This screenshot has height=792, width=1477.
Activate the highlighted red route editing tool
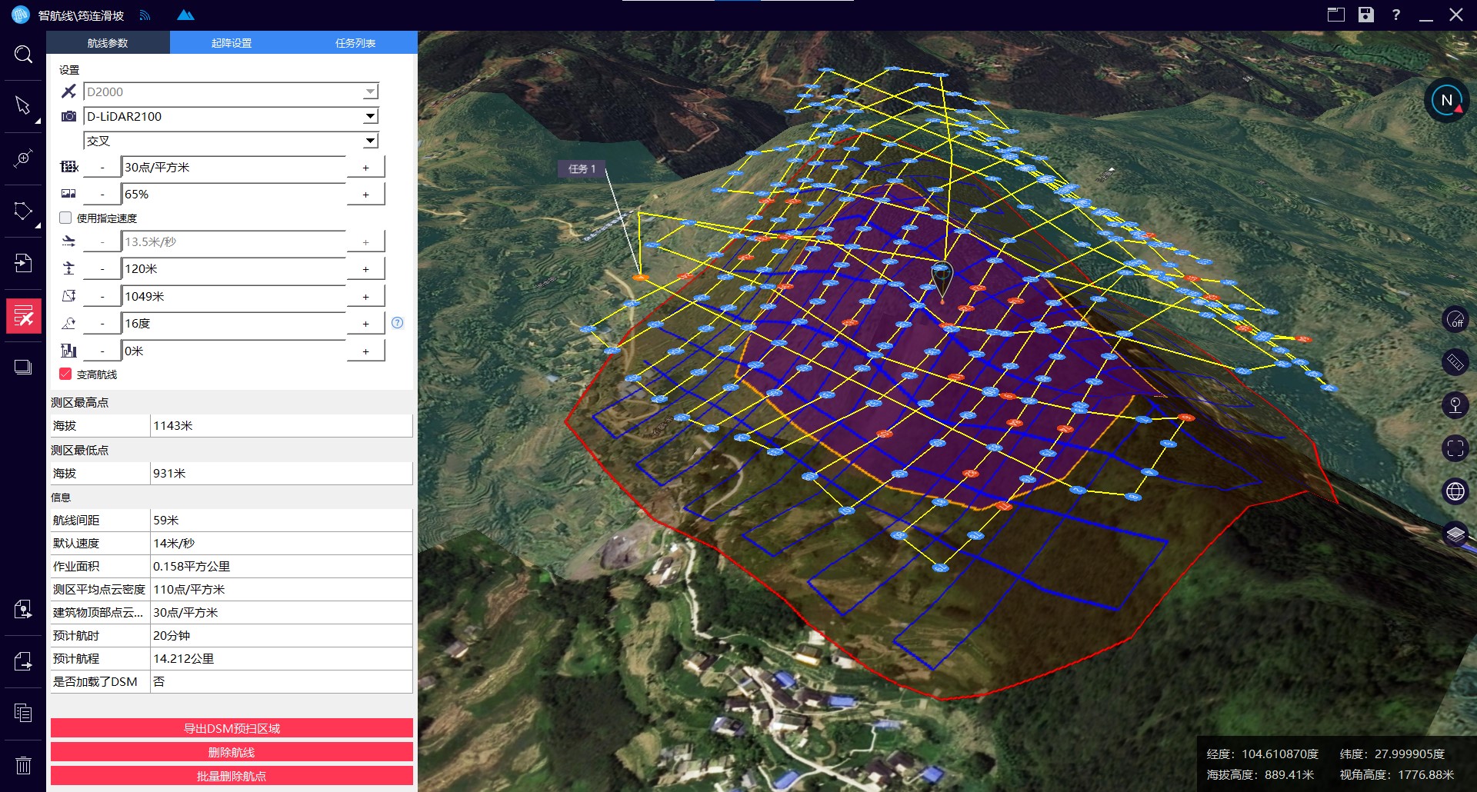[x=23, y=316]
